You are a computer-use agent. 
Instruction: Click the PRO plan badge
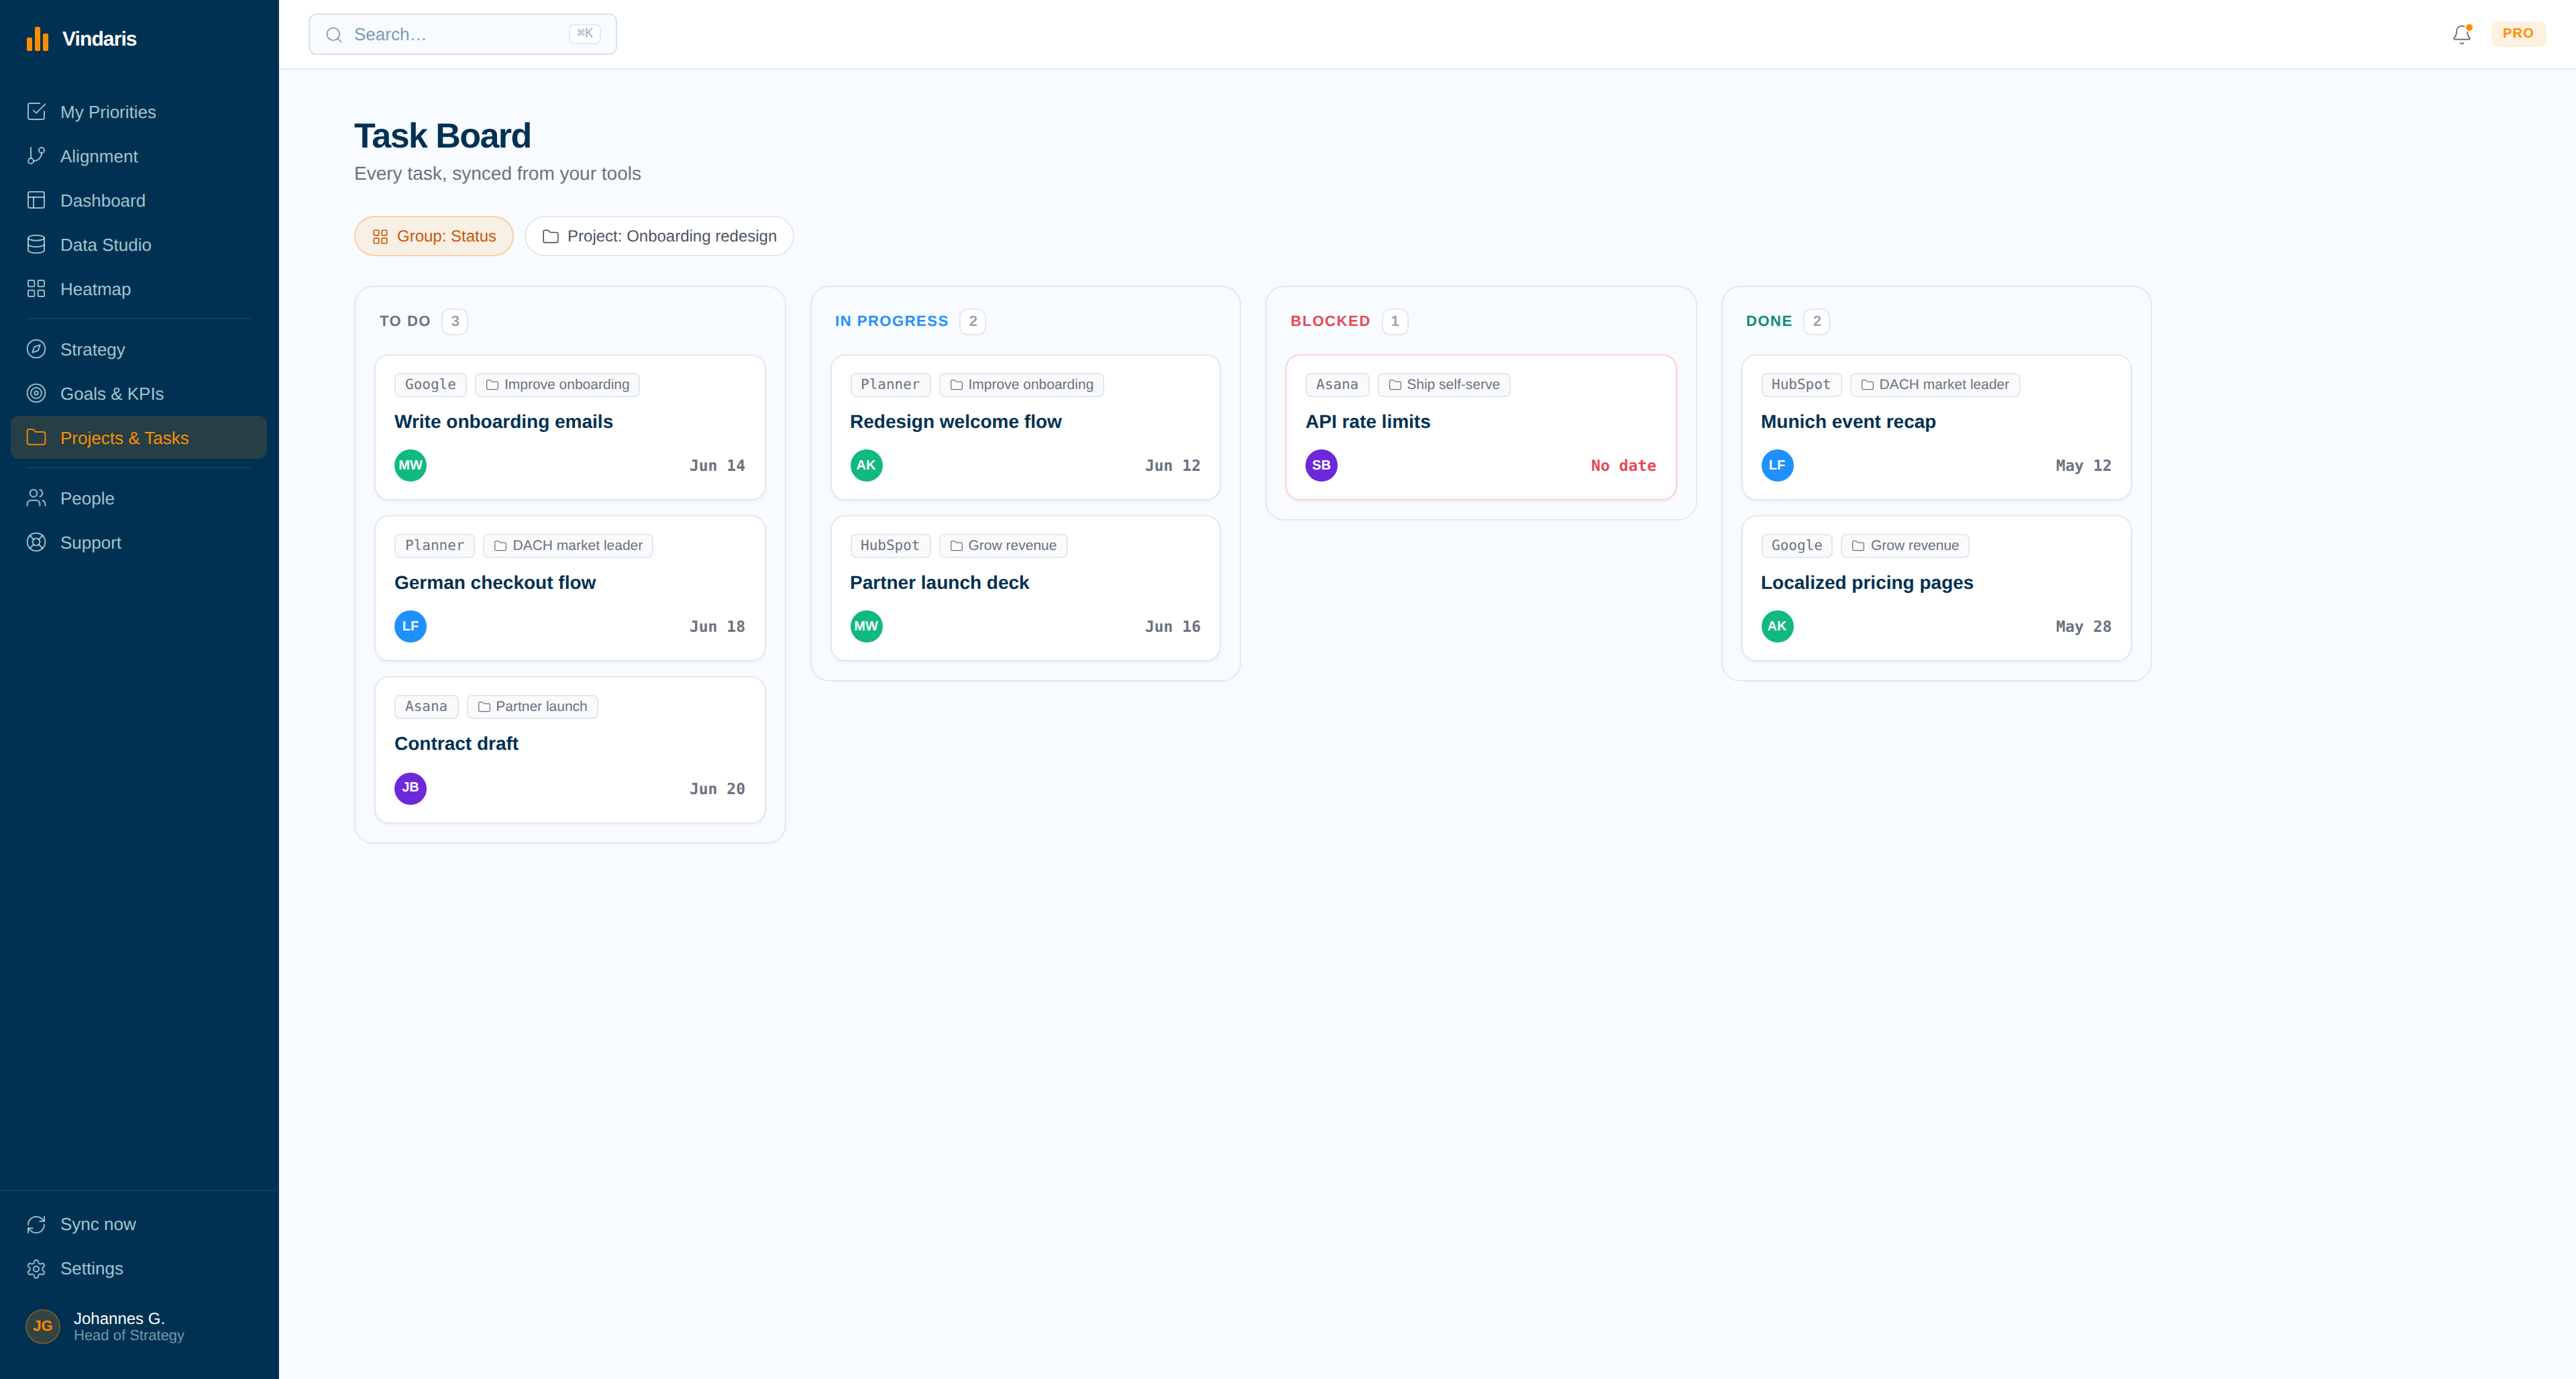(2518, 33)
